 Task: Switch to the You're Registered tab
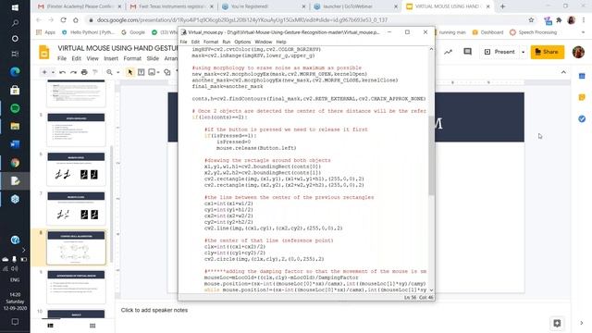tap(263, 6)
